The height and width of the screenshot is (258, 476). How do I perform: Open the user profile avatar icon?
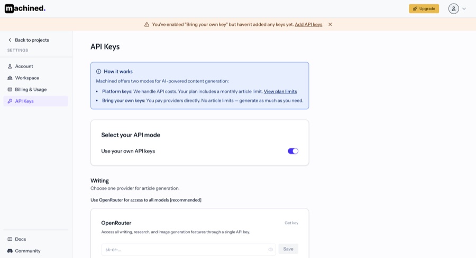(x=453, y=8)
